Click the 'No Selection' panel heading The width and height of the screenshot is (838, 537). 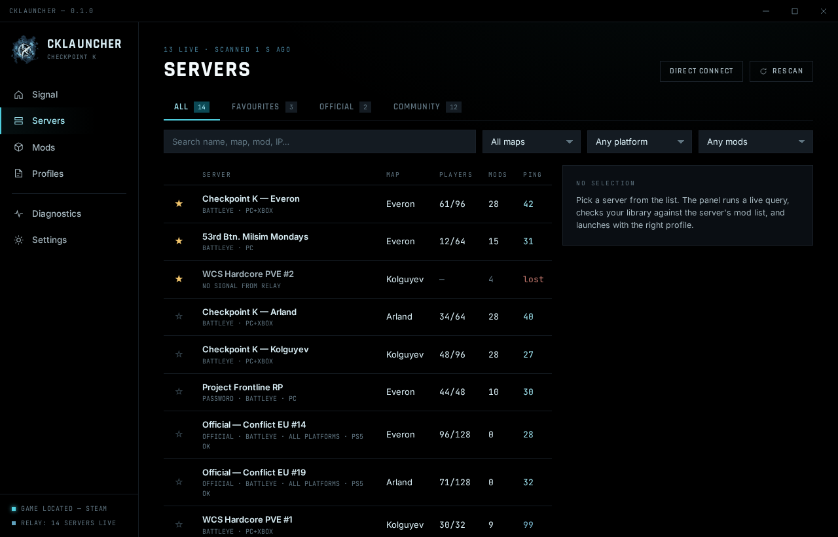click(606, 183)
